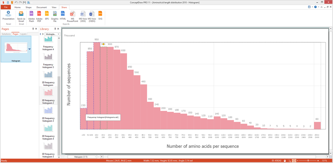This screenshot has width=333, height=163.
Task: Click the Save floppy icon
Action: [24, 2]
